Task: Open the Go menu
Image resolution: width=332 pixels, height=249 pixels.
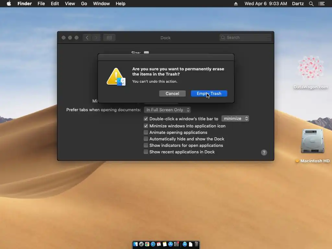Action: point(84,4)
